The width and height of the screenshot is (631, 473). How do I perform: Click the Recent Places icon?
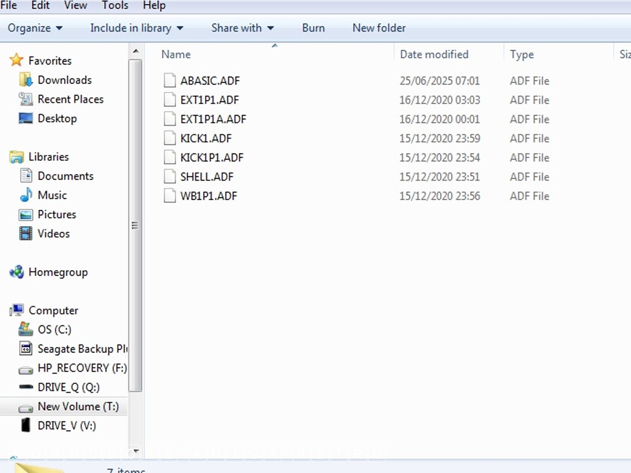(x=26, y=99)
